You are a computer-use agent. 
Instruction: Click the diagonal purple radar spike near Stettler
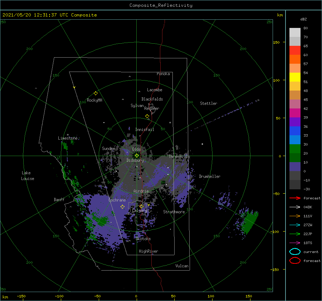[x=226, y=115]
